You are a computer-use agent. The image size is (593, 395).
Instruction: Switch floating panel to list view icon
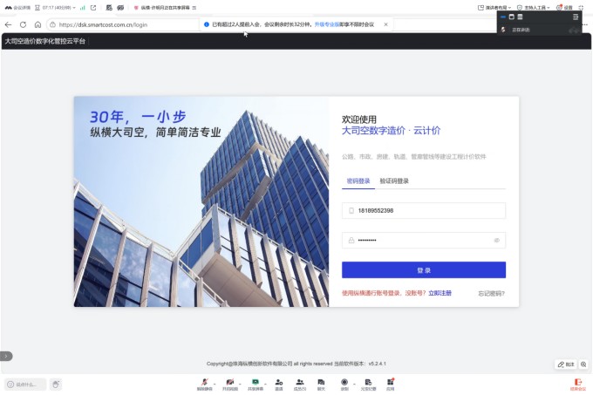click(520, 17)
